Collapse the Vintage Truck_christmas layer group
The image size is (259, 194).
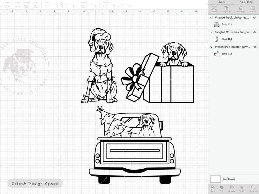tap(211, 18)
